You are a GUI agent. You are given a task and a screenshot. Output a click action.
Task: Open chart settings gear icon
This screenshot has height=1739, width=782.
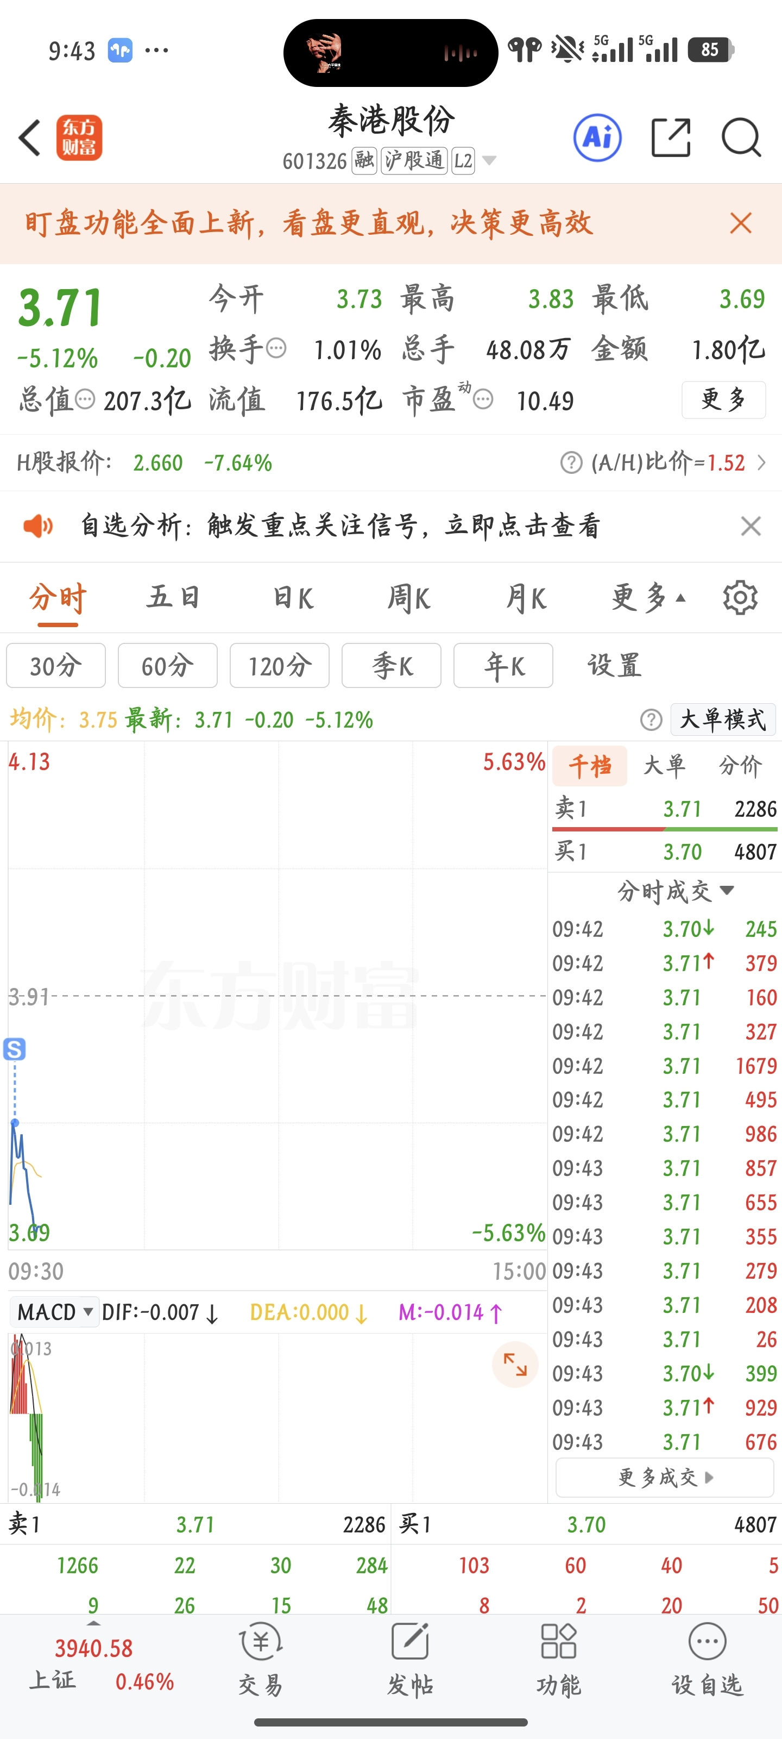point(740,597)
